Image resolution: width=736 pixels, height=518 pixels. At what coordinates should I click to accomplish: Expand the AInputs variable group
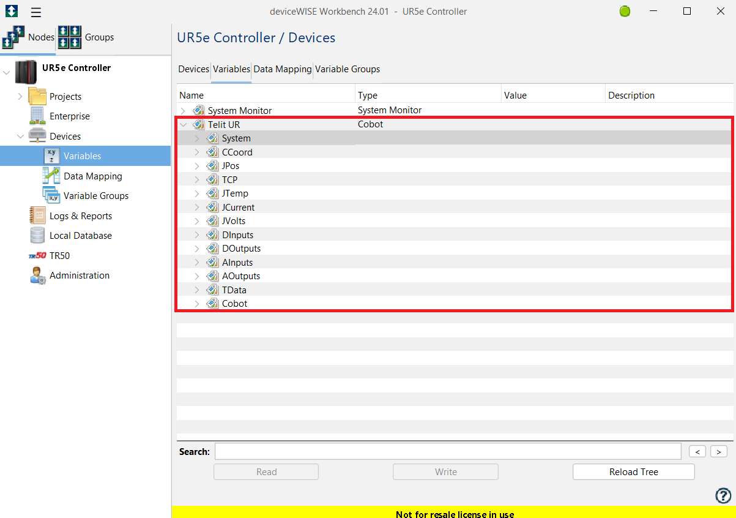click(196, 262)
